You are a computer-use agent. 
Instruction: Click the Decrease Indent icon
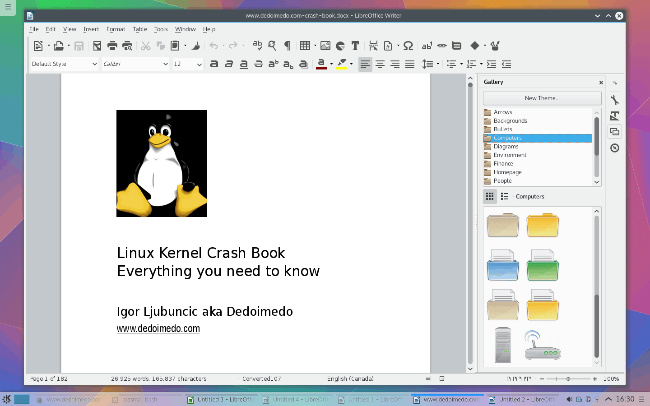[x=506, y=64]
